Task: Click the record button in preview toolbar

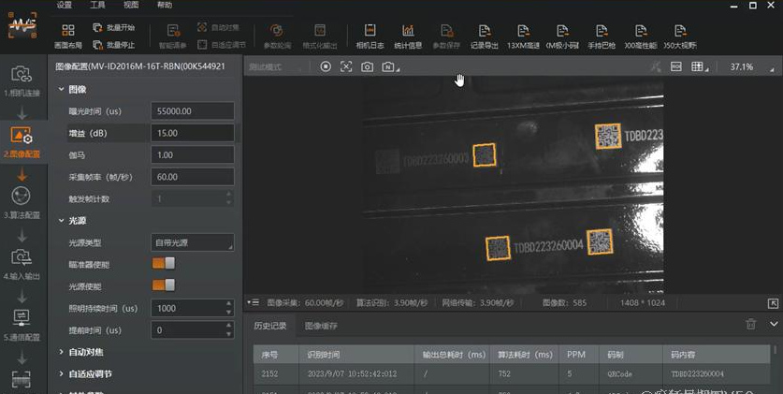Action: point(326,66)
